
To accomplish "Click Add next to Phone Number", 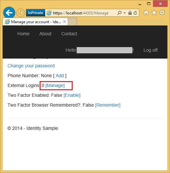I will [60, 76].
